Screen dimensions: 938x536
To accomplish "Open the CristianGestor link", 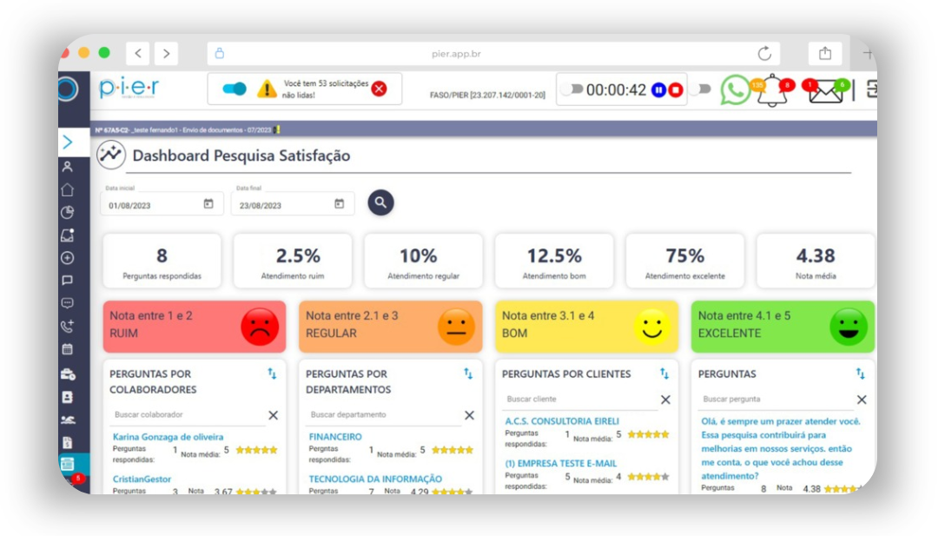I will (x=142, y=480).
